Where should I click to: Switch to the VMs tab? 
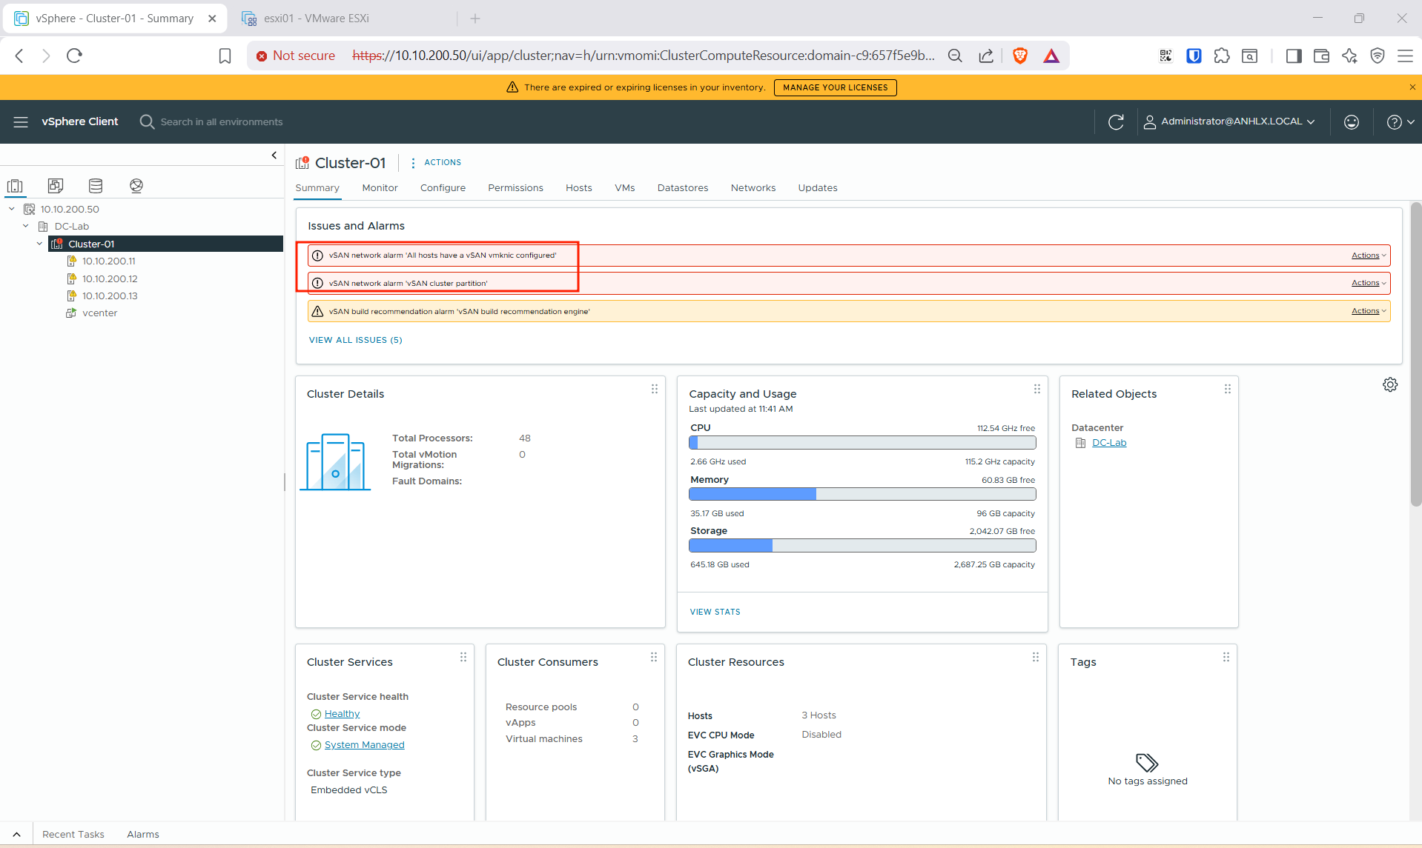pyautogui.click(x=624, y=187)
